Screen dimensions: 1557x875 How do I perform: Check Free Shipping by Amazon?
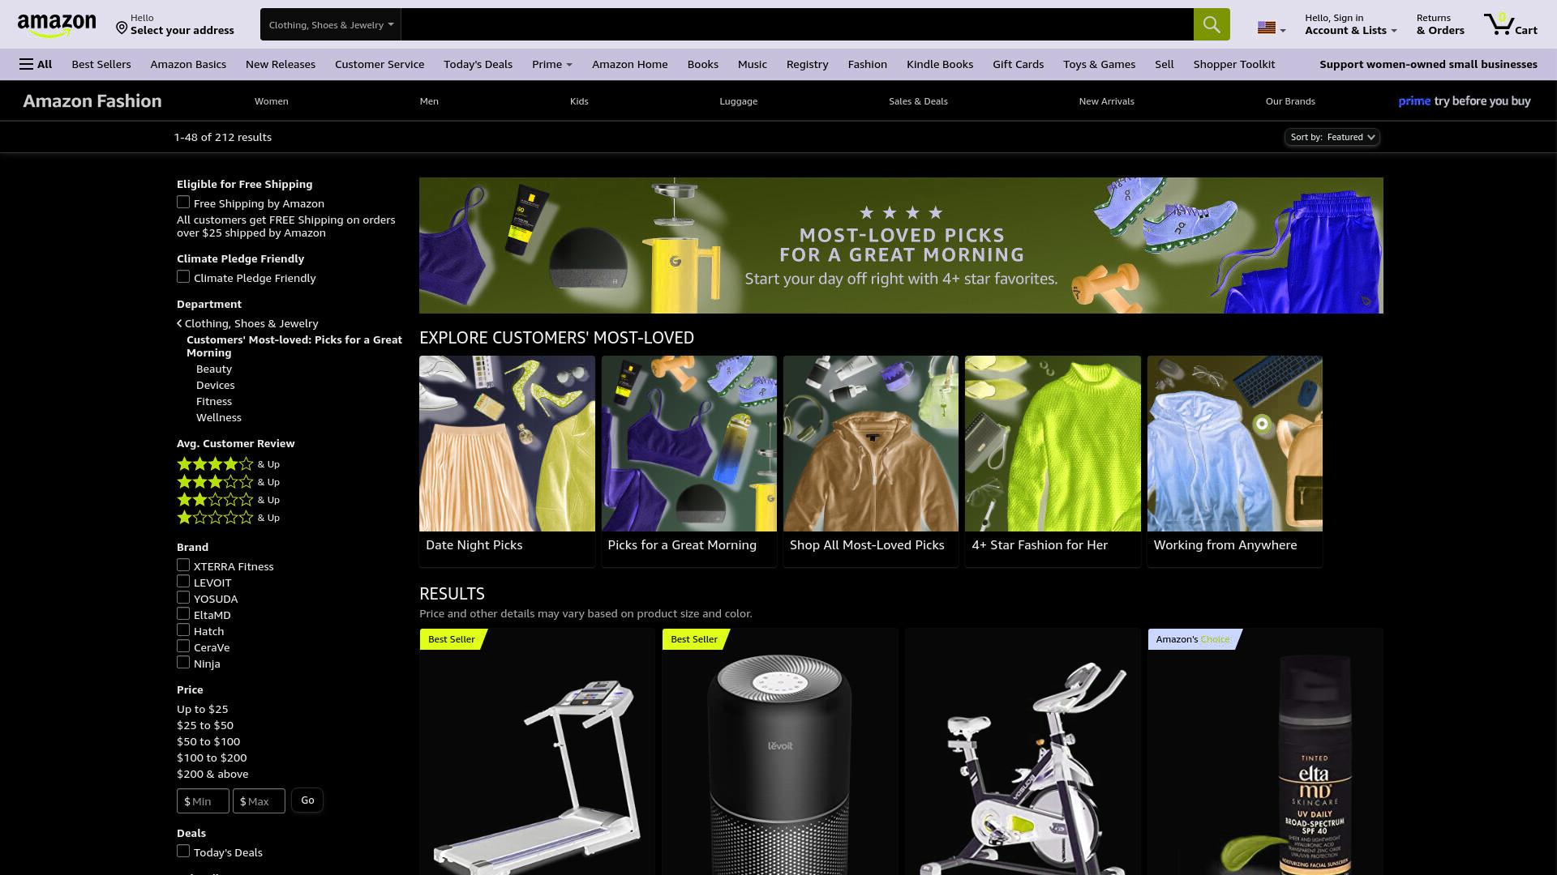click(x=183, y=203)
